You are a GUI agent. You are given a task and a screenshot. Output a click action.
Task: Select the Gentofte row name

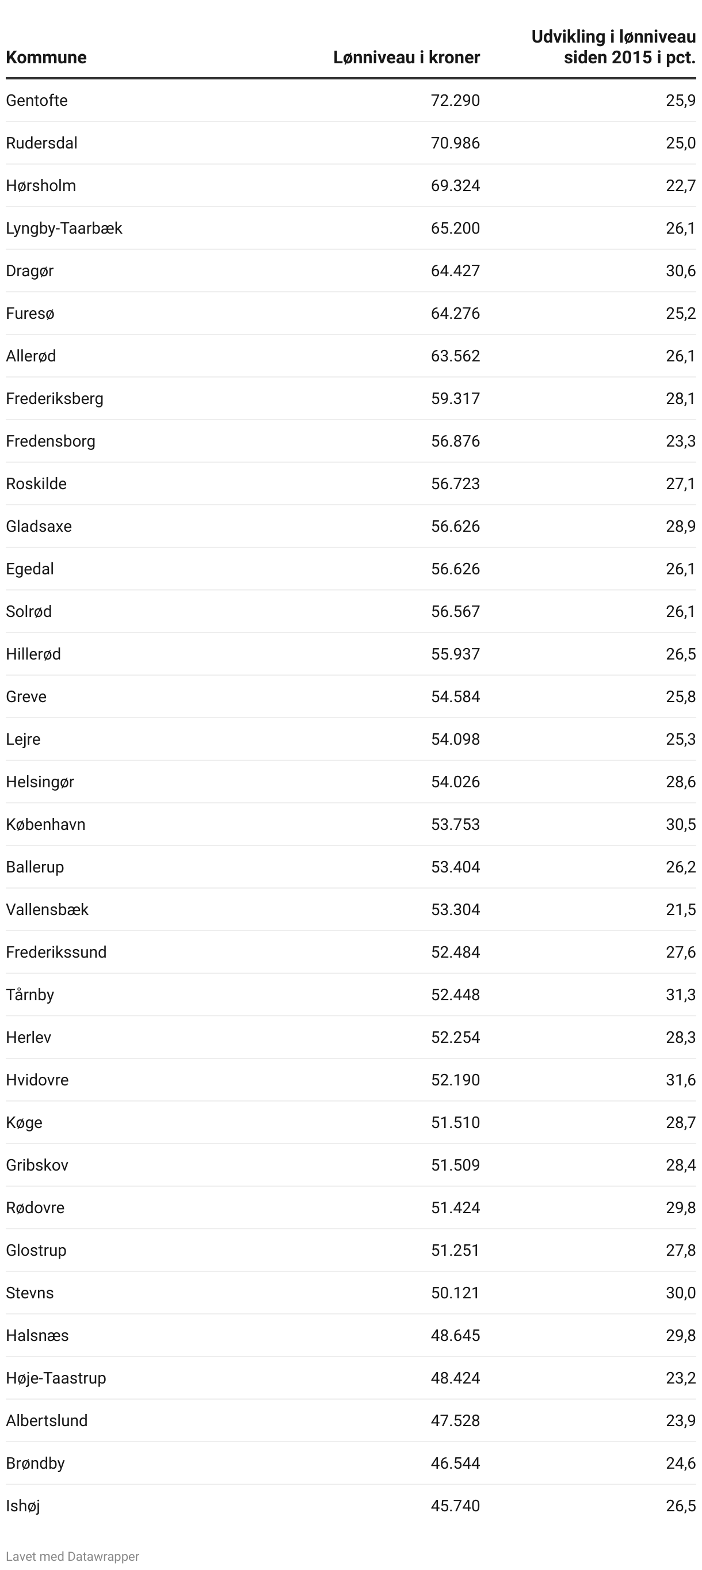37,100
